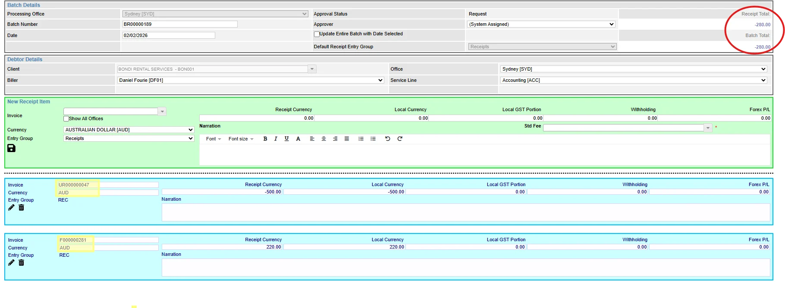Image resolution: width=785 pixels, height=308 pixels.
Task: Enable Update Entire Batch with Date Selected
Action: click(x=317, y=34)
